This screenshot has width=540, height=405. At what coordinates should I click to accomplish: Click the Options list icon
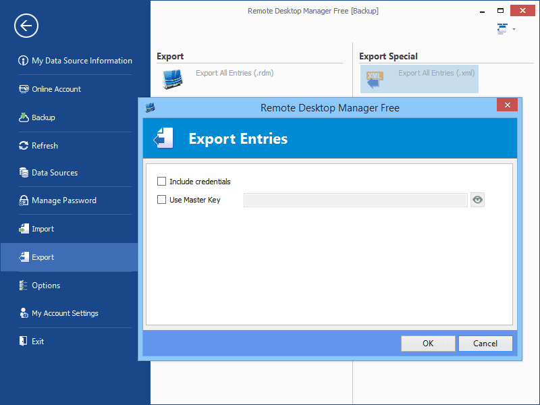[x=23, y=286]
